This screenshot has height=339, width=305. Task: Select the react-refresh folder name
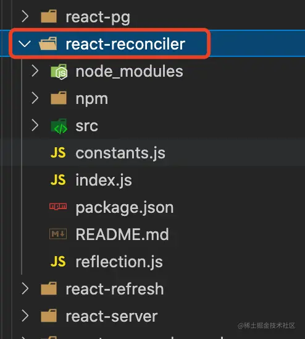(x=115, y=289)
